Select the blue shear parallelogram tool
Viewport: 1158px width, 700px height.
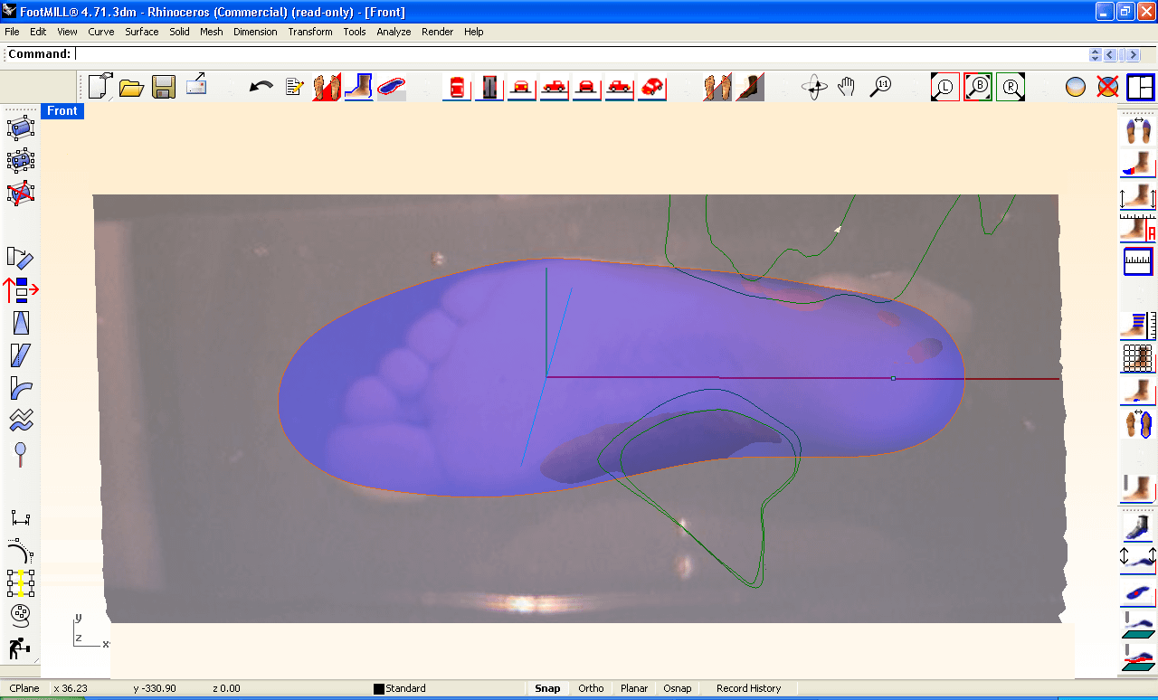21,355
